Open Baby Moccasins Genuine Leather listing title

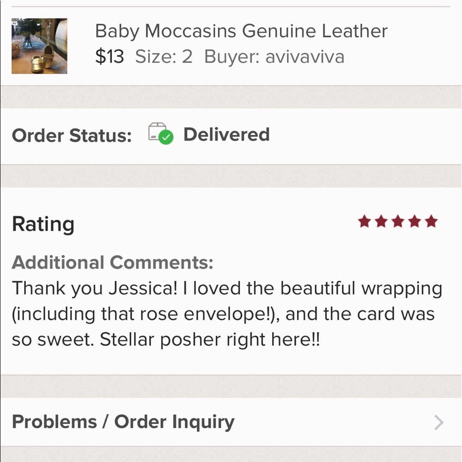241,31
